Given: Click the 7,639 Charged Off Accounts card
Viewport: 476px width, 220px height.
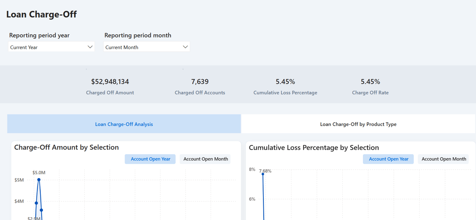Looking at the screenshot, I should click(200, 86).
